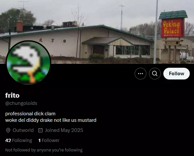
Task: Follow the frito account
Action: 176,74
